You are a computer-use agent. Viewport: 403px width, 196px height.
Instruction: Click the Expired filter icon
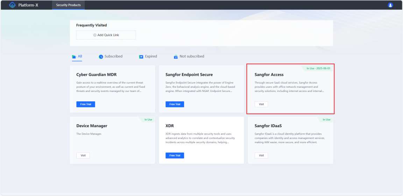141,57
